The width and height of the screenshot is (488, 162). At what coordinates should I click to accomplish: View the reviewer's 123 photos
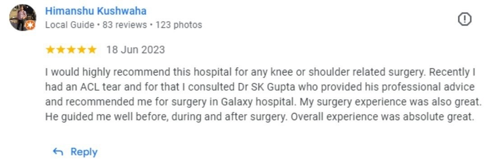(x=179, y=25)
